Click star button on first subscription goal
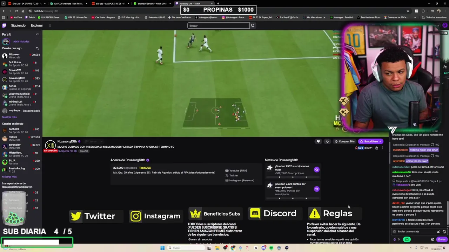449x252 pixels. click(317, 170)
